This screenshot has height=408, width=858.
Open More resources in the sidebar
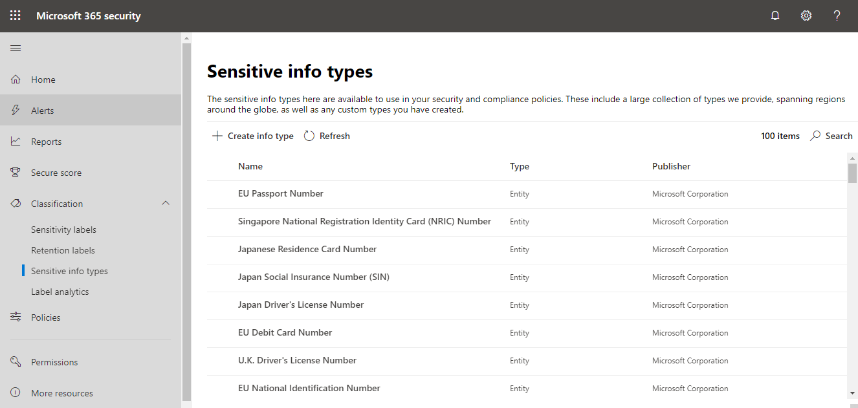coord(91,393)
